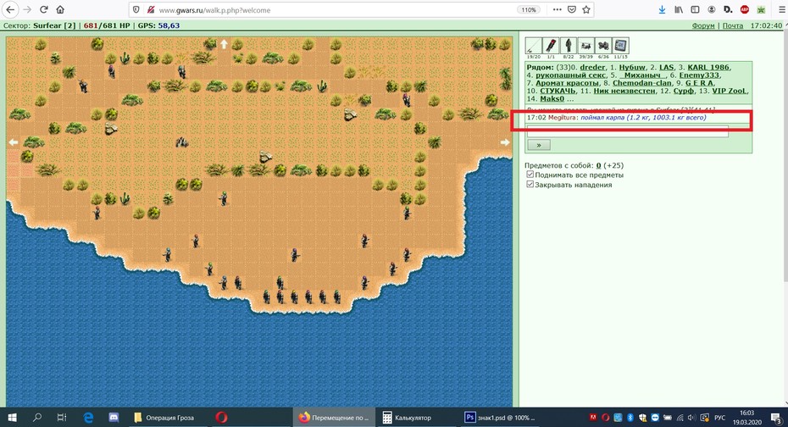Viewport: 788px width, 427px height.
Task: Focus the browser address bar
Action: coord(336,9)
